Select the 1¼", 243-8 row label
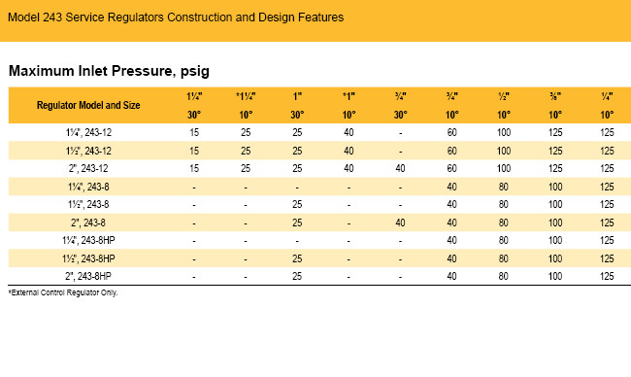631x377 pixels. [x=88, y=187]
